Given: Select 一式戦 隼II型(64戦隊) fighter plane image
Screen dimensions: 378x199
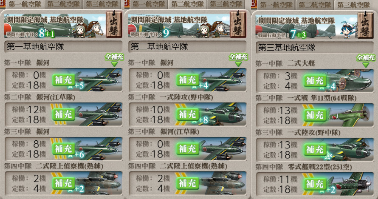Looking at the screenshot, I should (350, 115).
